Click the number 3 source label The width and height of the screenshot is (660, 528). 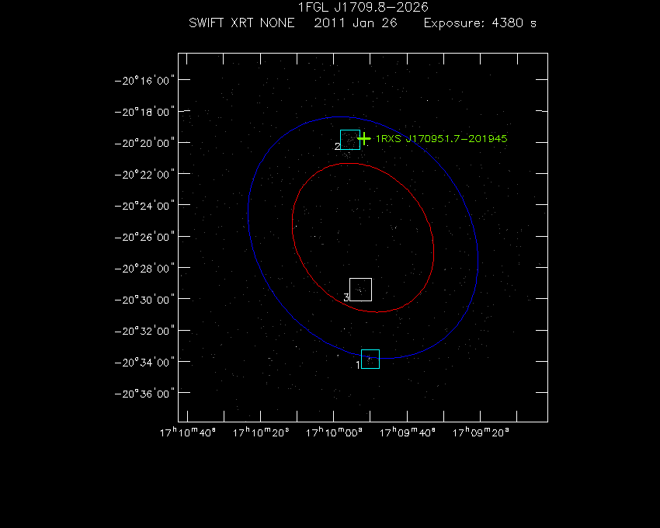pos(346,297)
